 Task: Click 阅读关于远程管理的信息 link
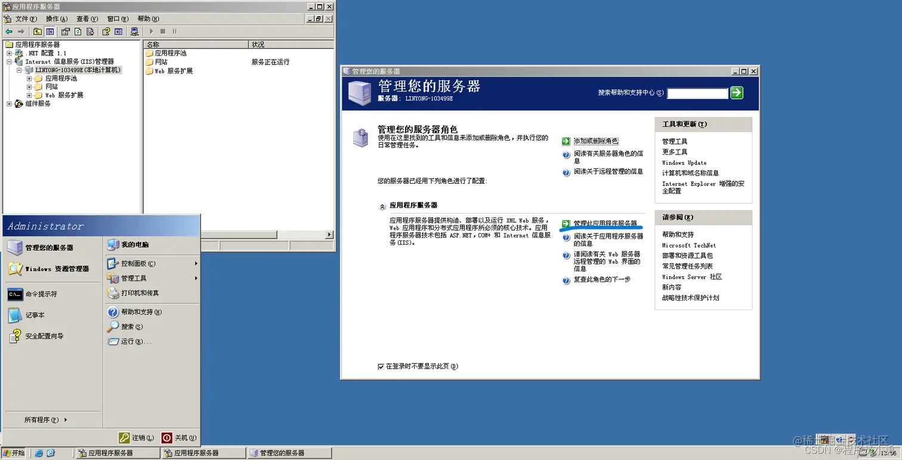608,172
